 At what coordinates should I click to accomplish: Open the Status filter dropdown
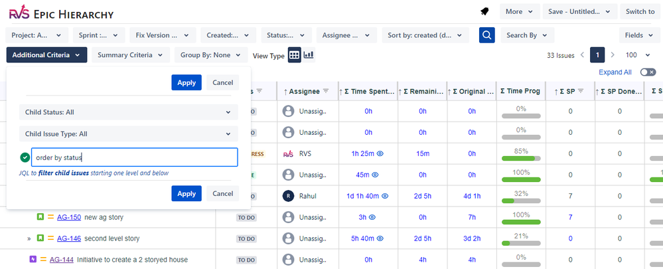[286, 35]
